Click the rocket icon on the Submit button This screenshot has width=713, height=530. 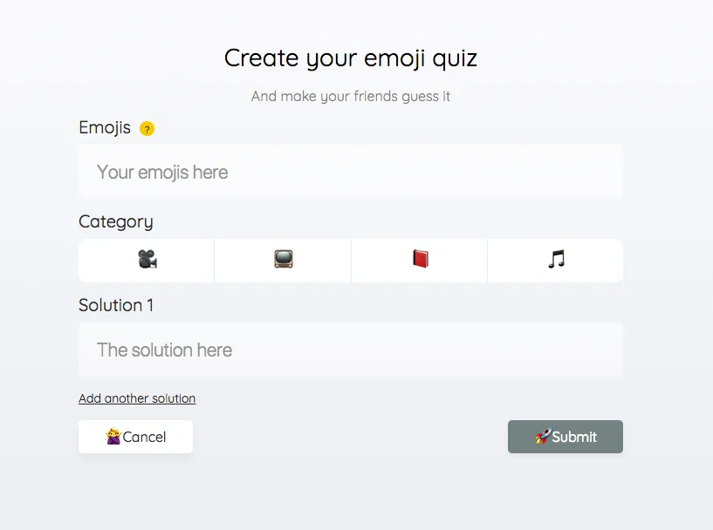click(x=544, y=437)
